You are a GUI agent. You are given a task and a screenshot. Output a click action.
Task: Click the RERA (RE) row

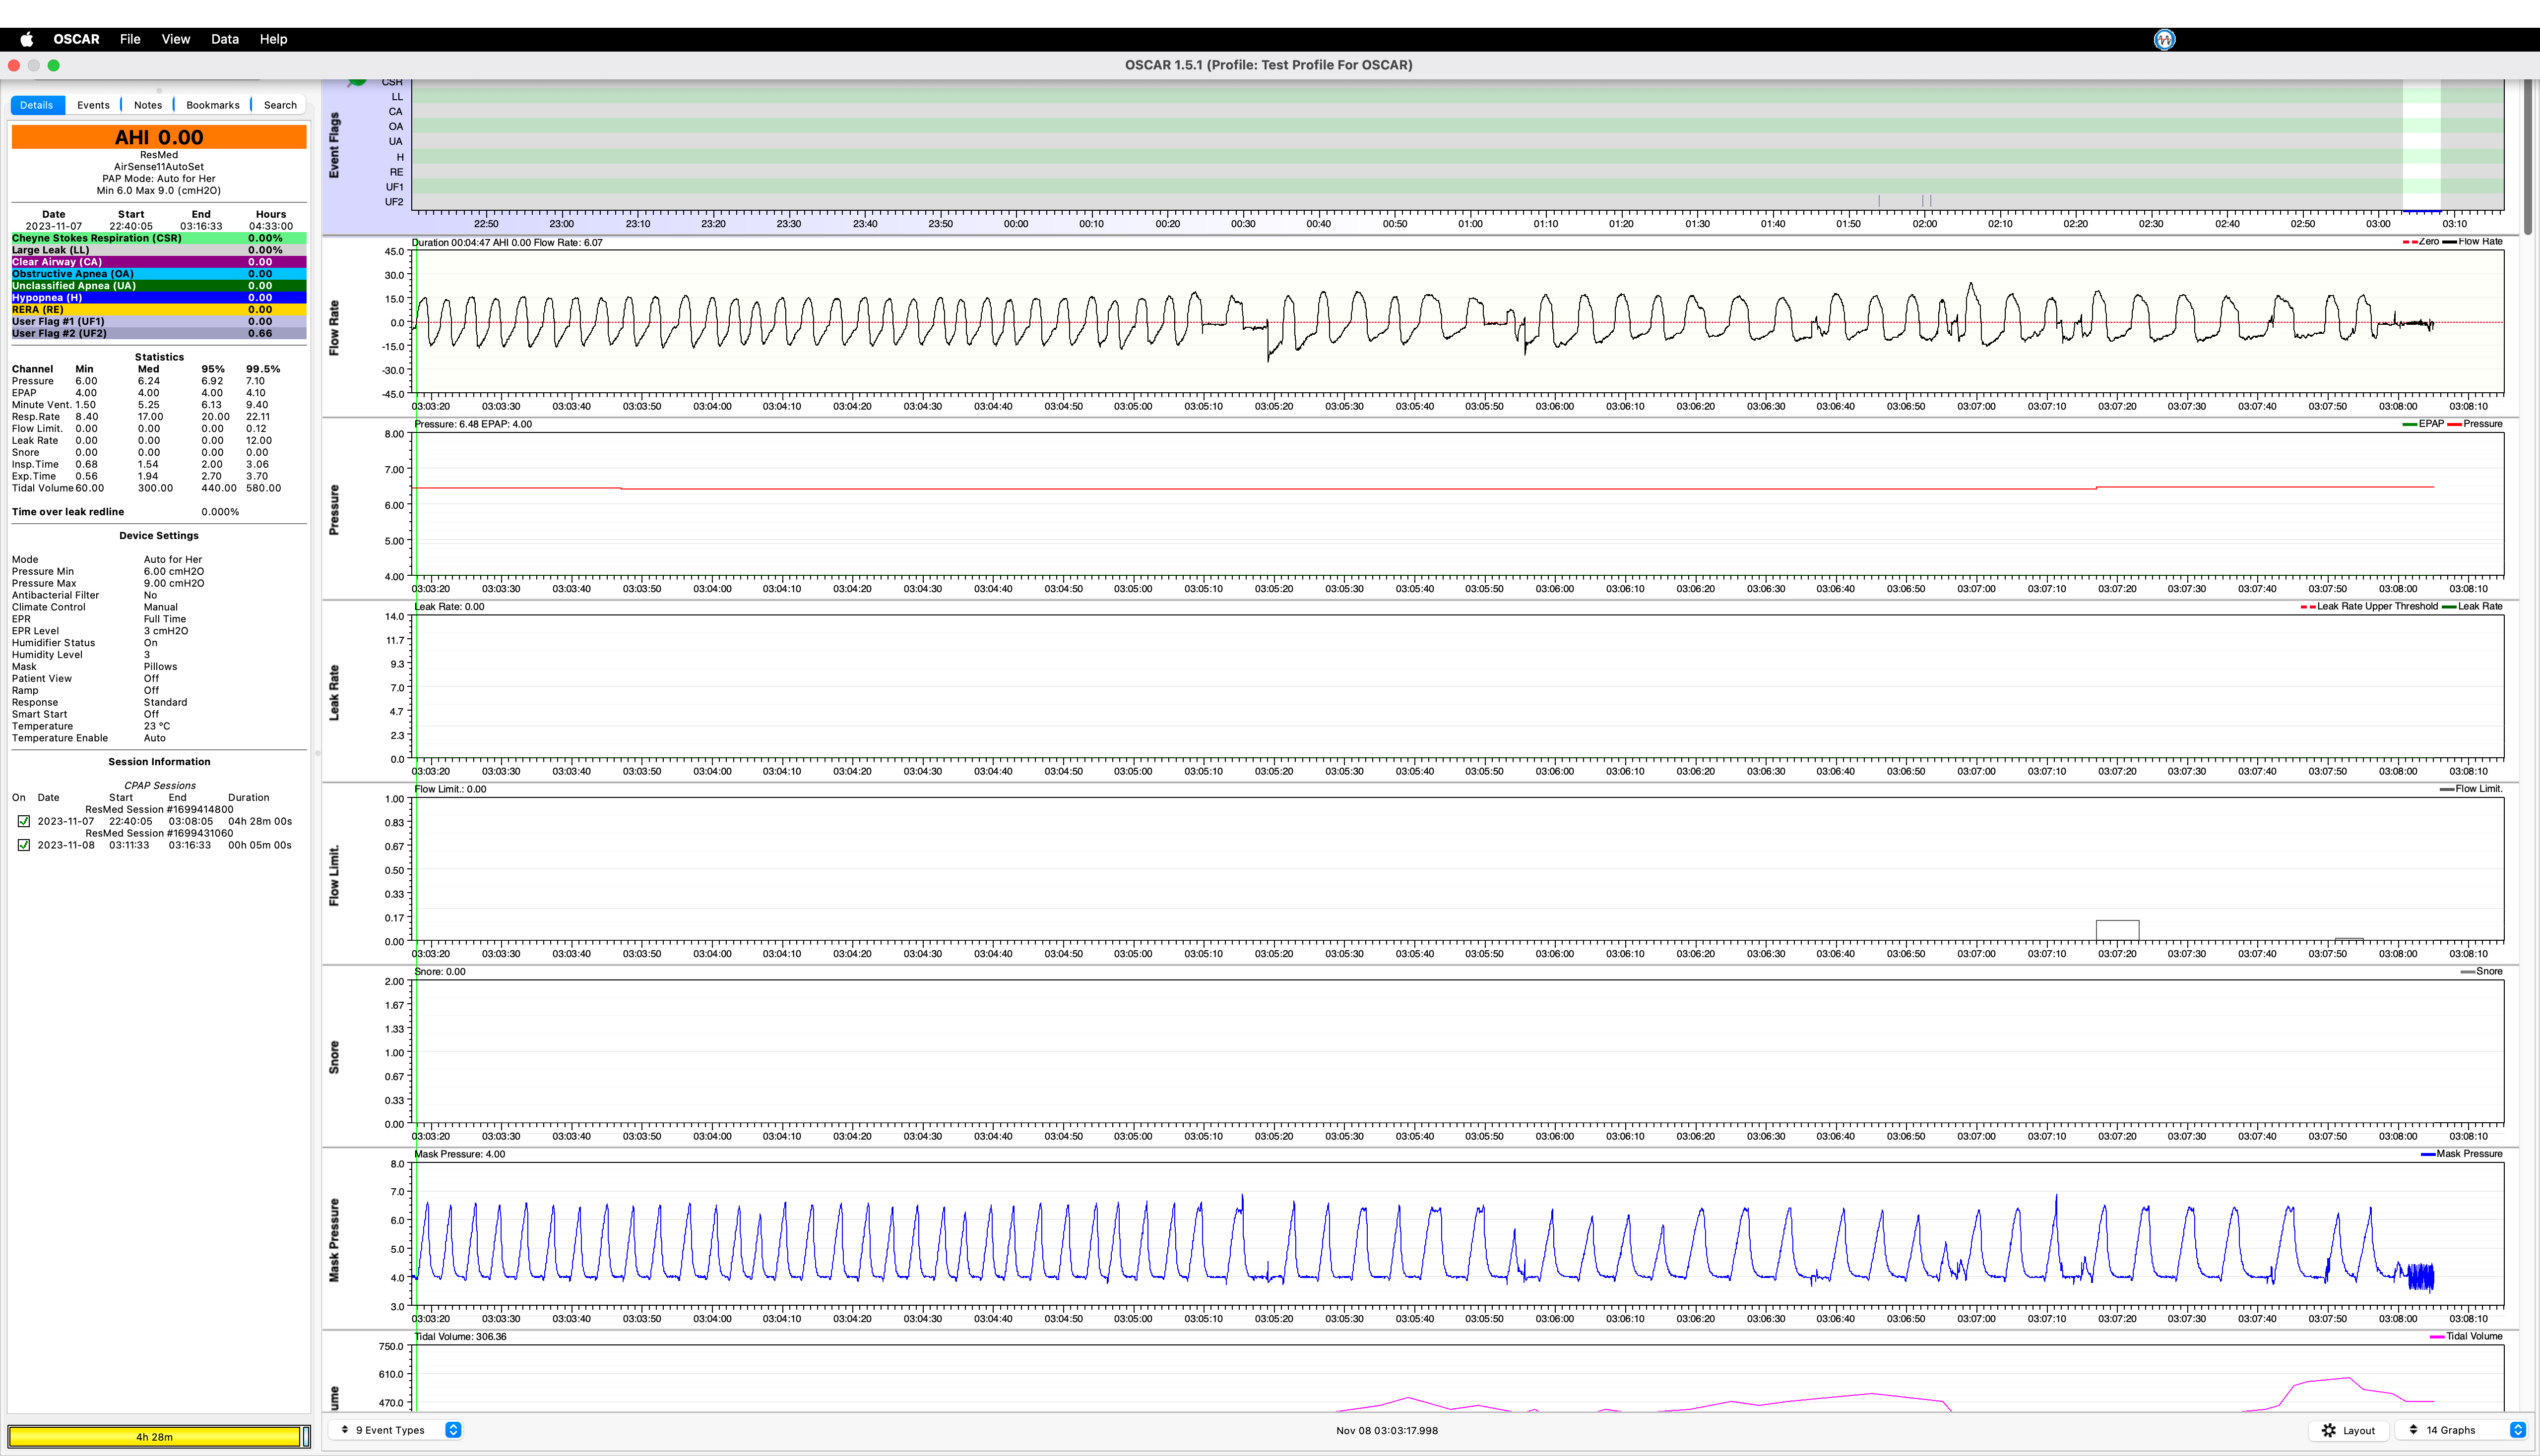159,310
